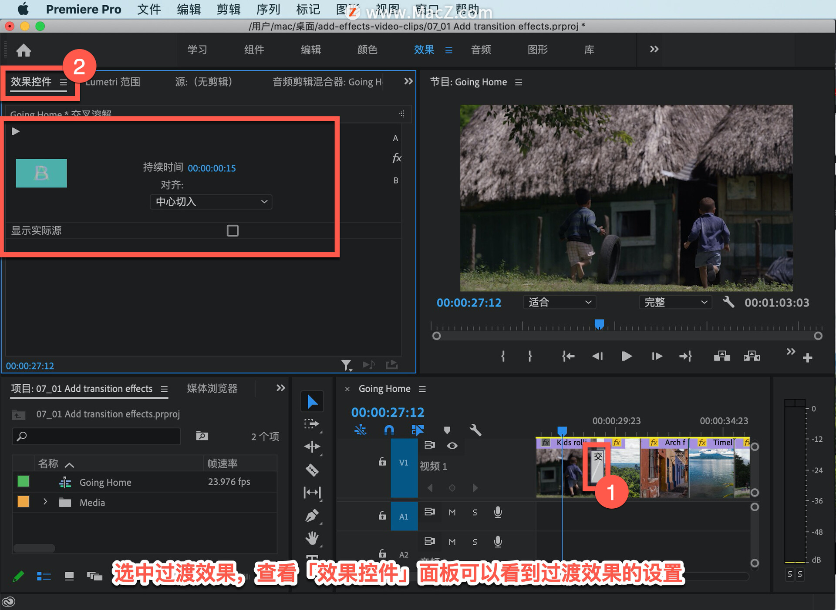Open 媒体浏览器 tab
This screenshot has height=610, width=836.
(212, 388)
